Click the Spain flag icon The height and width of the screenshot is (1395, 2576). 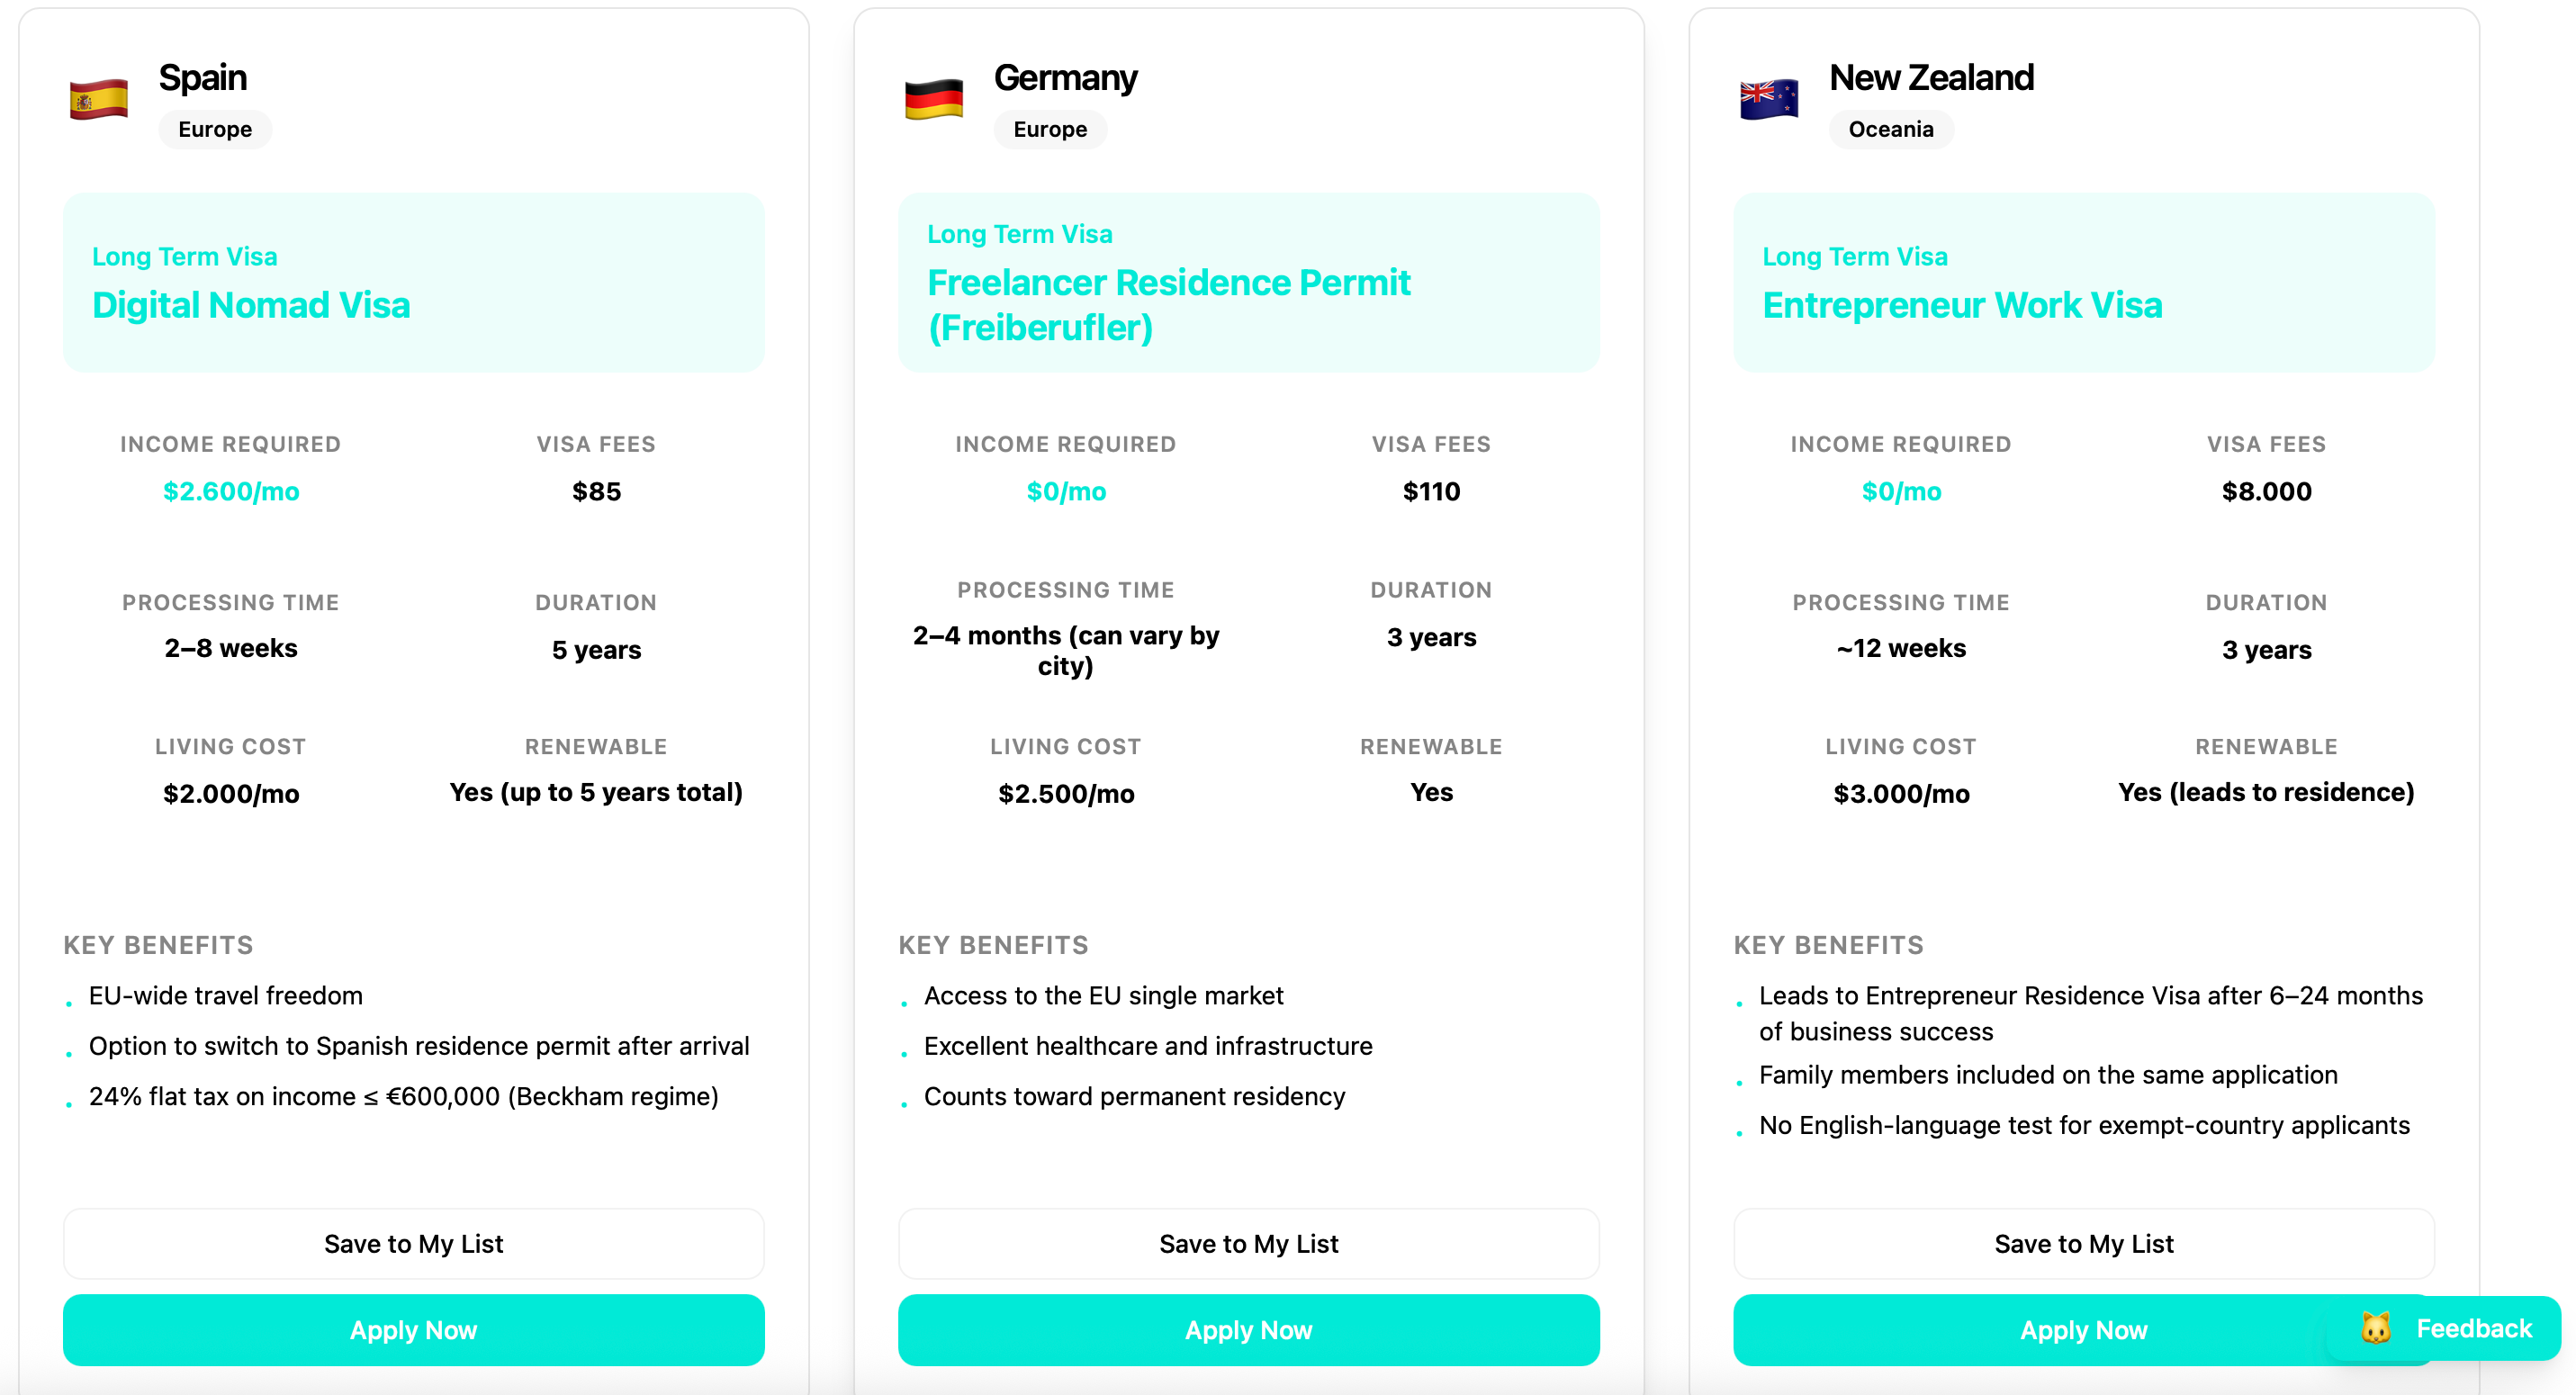click(x=98, y=100)
